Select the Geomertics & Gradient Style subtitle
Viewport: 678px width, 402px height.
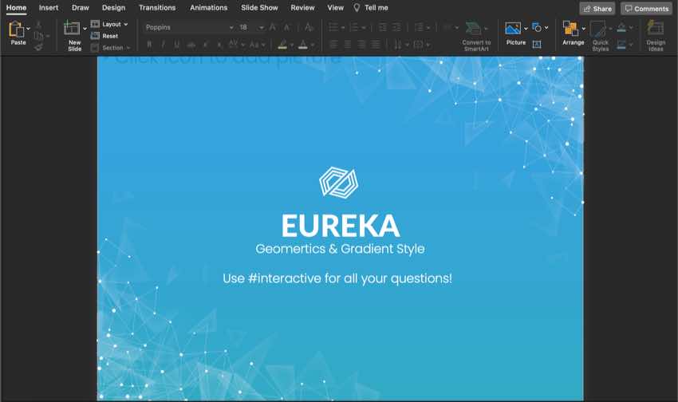340,249
